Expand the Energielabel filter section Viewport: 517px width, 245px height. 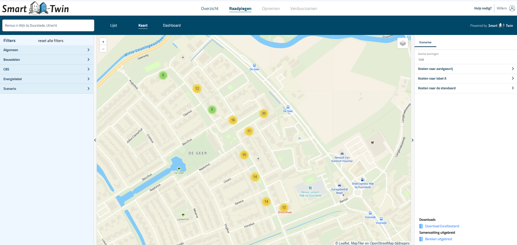coord(47,79)
